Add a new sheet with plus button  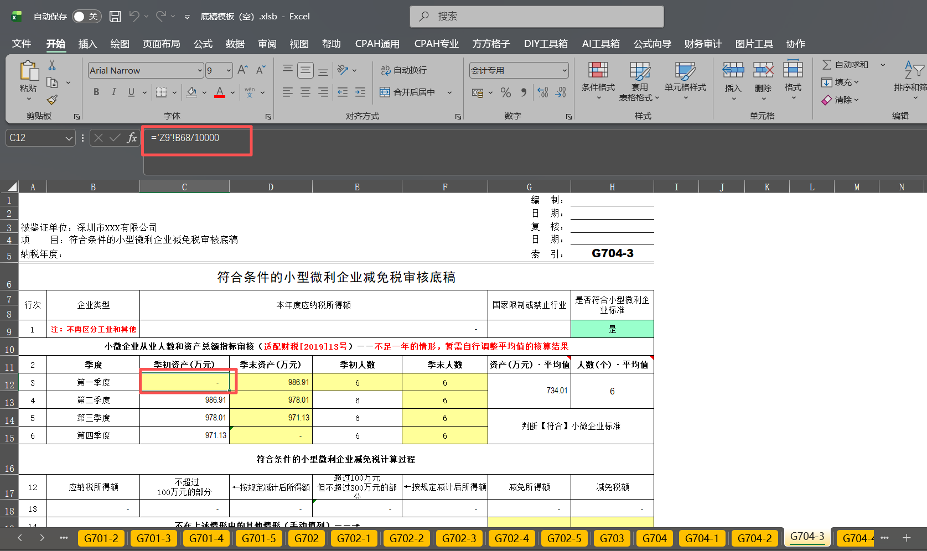point(907,538)
